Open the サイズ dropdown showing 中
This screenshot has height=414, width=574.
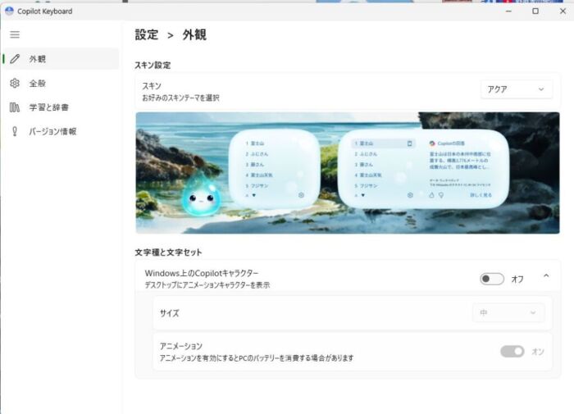(508, 312)
